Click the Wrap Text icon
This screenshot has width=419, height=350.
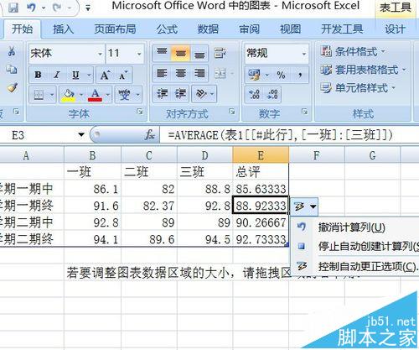pos(220,53)
